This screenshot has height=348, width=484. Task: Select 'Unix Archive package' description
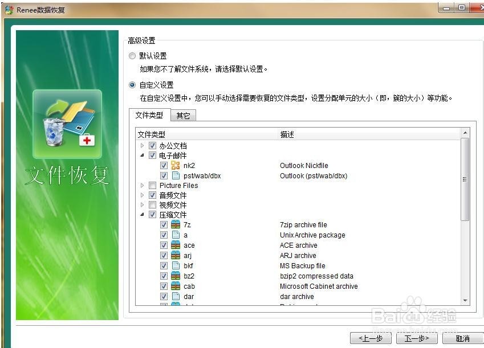pyautogui.click(x=312, y=235)
